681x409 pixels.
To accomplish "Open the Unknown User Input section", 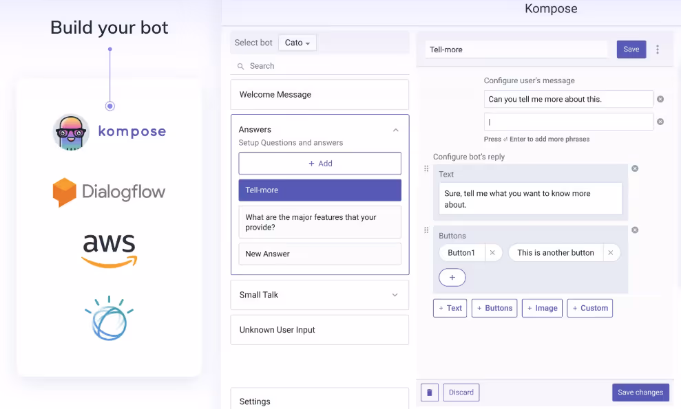I will click(x=319, y=329).
